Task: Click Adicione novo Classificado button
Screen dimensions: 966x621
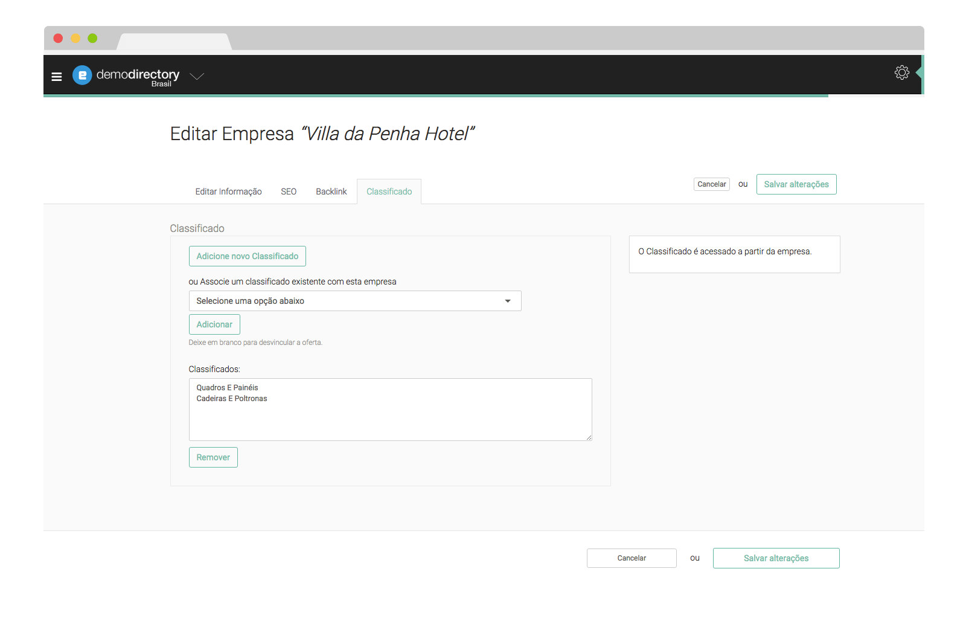Action: pyautogui.click(x=248, y=256)
